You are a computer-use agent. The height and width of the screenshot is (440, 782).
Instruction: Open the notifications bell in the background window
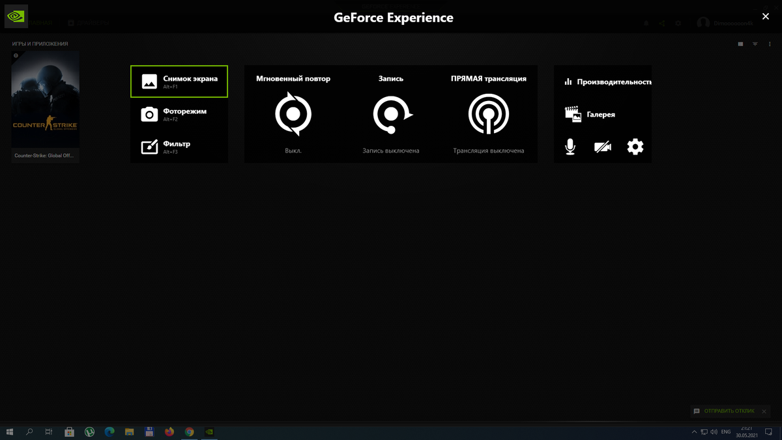point(646,23)
